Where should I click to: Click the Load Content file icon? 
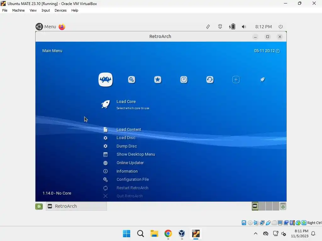pos(106,130)
